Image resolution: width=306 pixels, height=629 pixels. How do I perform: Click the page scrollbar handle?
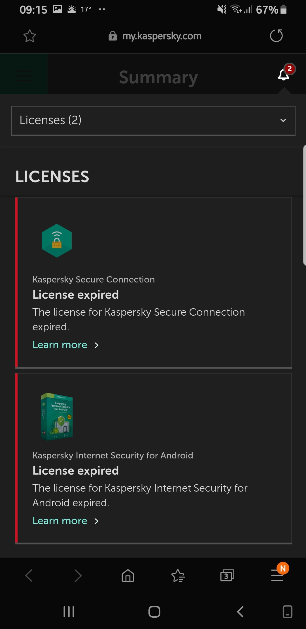pos(304,205)
